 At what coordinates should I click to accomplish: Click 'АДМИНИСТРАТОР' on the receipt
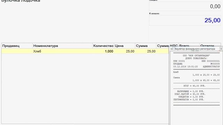tap(211, 66)
